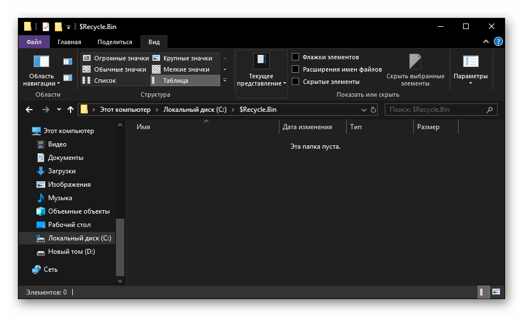This screenshot has width=523, height=317.
Task: Click the search field for $Recycle.Bin
Action: tap(437, 110)
